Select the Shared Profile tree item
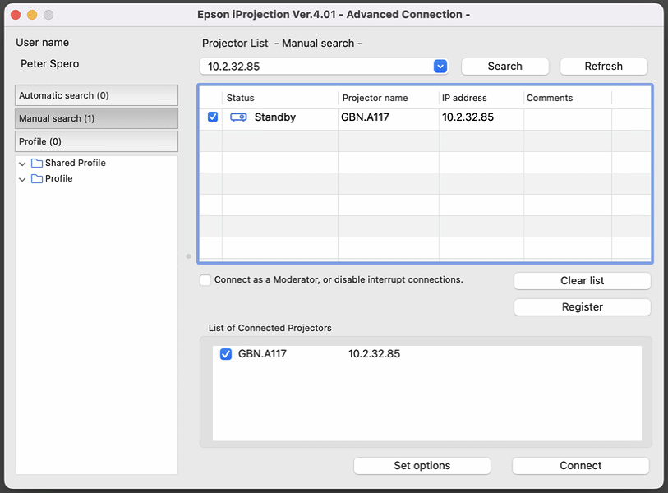 (x=76, y=164)
